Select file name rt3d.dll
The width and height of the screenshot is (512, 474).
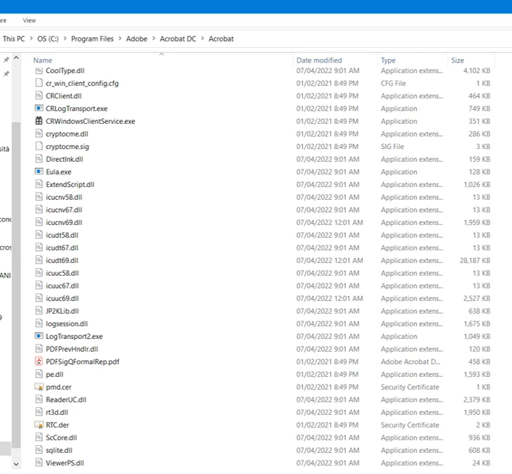57,412
